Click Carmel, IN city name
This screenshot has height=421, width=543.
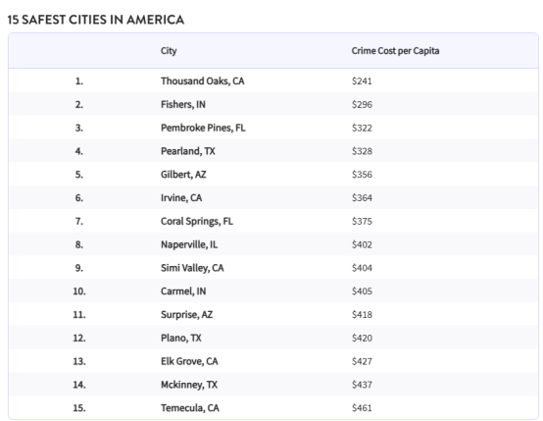(183, 291)
